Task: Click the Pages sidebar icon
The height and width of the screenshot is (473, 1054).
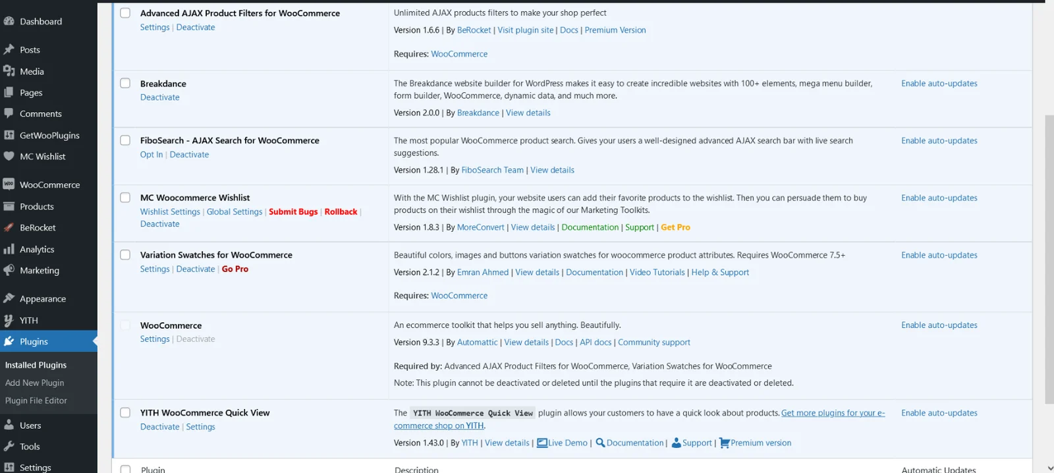Action: [x=9, y=92]
